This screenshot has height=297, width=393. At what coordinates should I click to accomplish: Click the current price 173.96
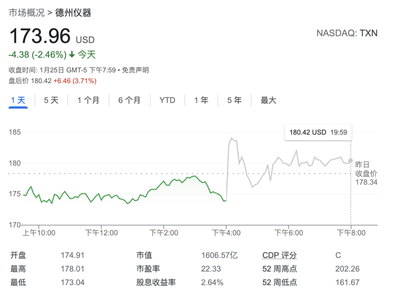[40, 36]
